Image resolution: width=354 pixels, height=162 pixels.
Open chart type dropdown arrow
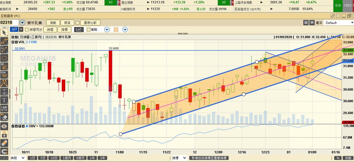click(21, 29)
